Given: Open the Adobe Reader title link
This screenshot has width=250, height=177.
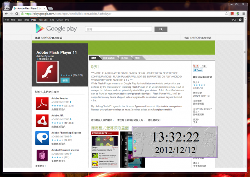Looking at the screenshot, I should pyautogui.click(x=60, y=98).
